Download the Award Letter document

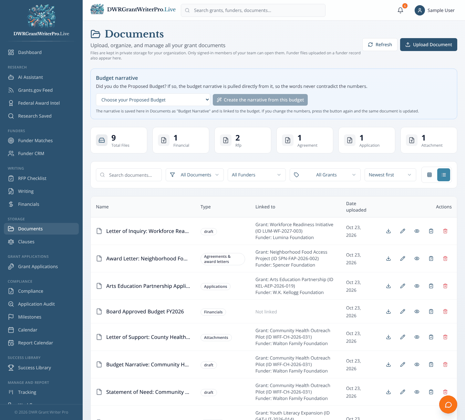(x=388, y=258)
